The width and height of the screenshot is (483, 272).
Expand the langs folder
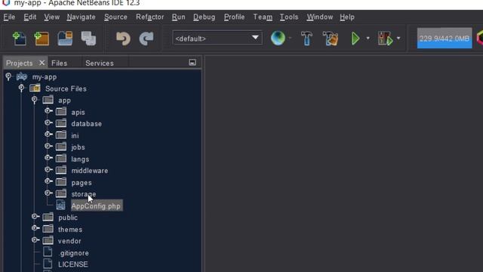click(x=48, y=158)
